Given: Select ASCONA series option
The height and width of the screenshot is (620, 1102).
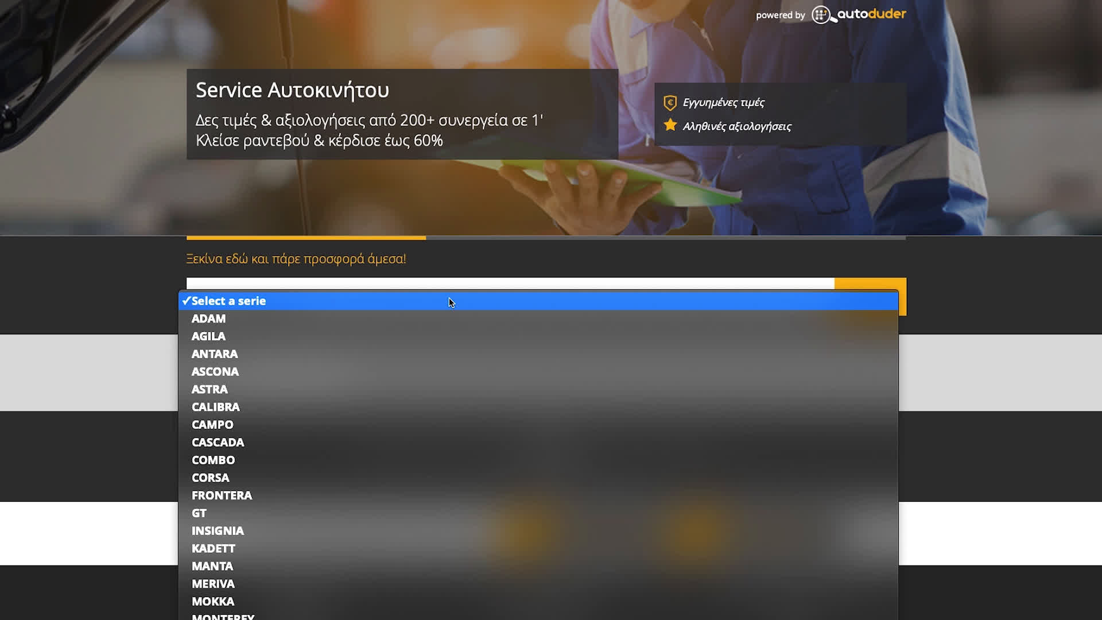Looking at the screenshot, I should point(215,372).
